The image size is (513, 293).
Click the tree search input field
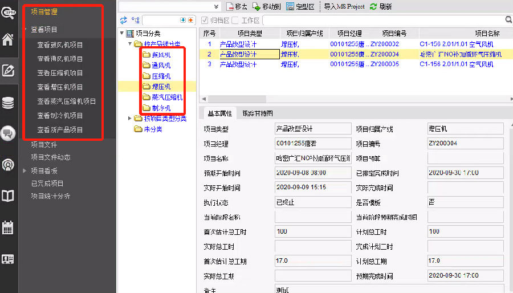(161, 21)
